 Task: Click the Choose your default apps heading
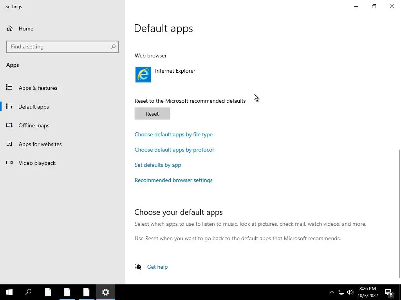click(179, 212)
